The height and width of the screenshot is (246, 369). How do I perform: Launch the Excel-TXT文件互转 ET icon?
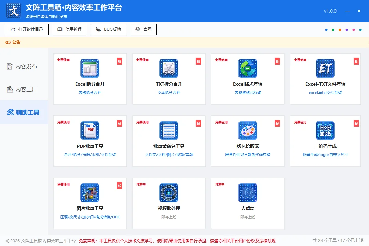325,68
